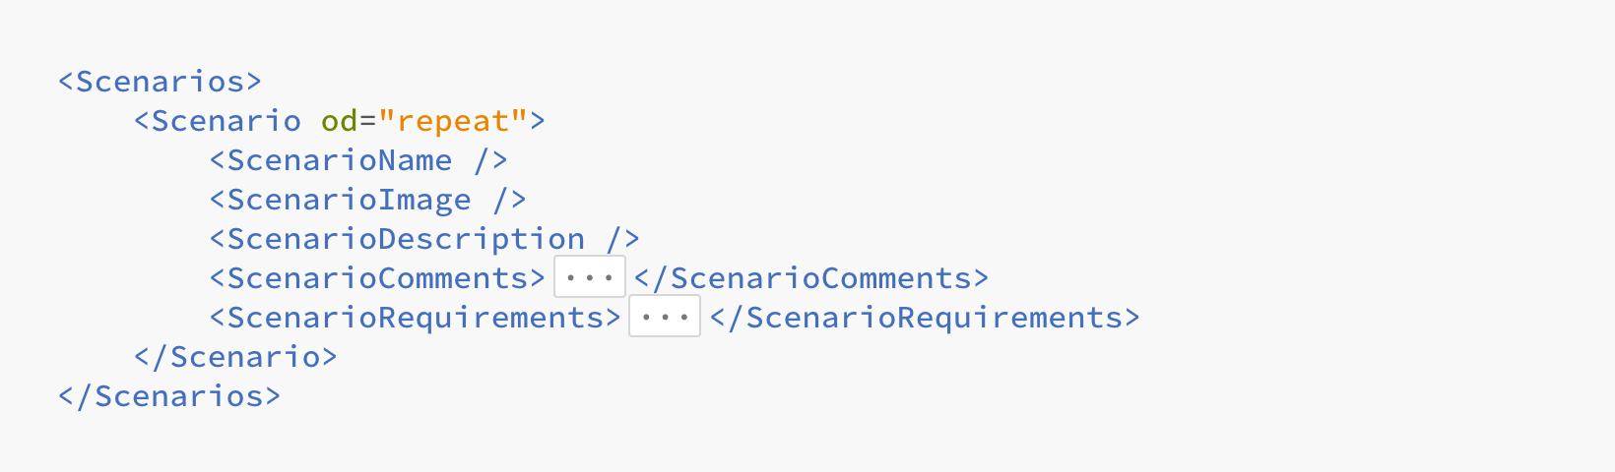
Task: Click the closing ScenarioRequirements tag
Action: (x=925, y=317)
